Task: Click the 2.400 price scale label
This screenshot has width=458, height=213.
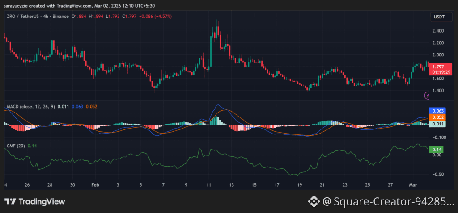Action: point(437,31)
